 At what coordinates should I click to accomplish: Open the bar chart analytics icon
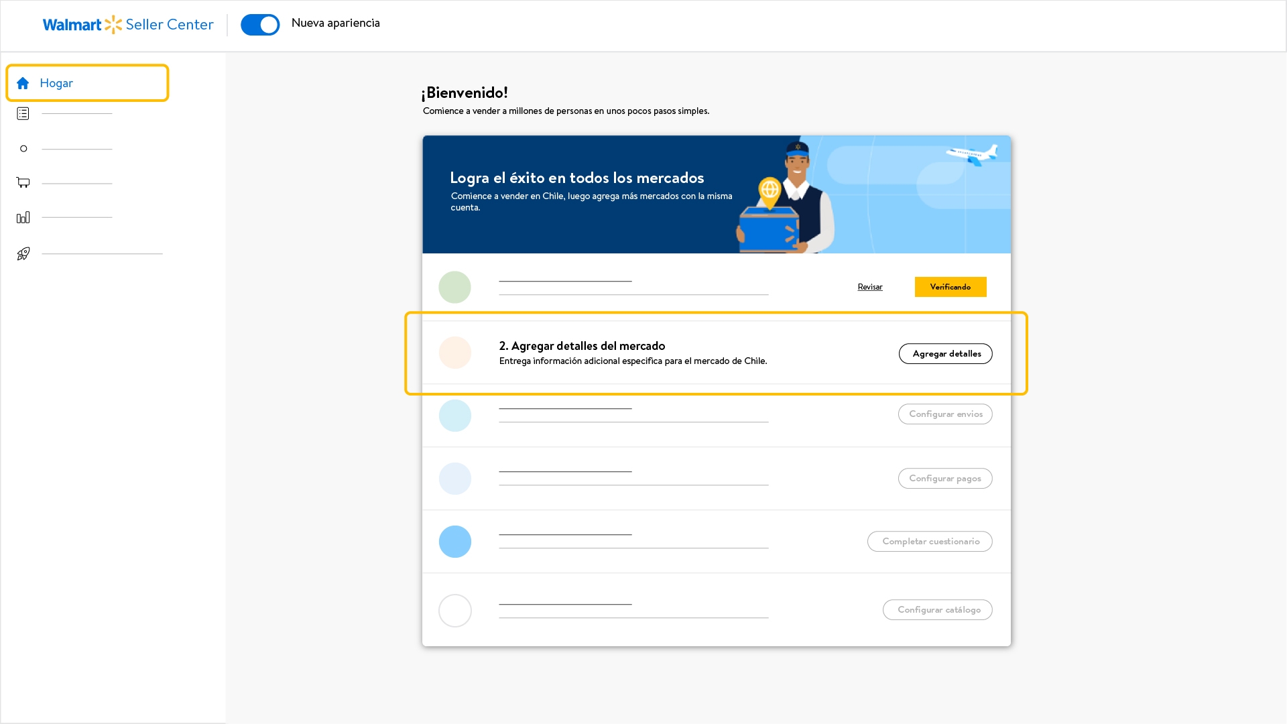(x=23, y=217)
